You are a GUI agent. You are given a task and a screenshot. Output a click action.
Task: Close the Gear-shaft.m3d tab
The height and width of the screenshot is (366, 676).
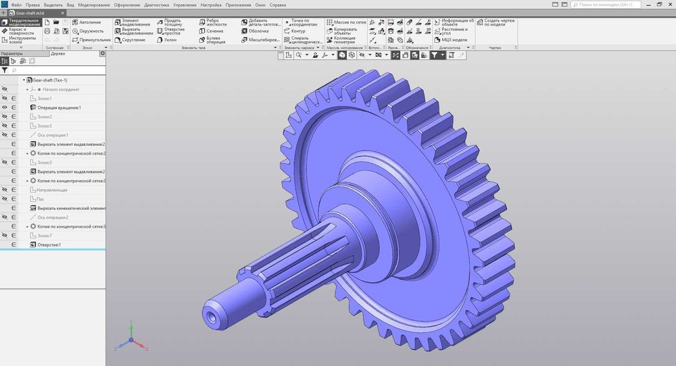[x=62, y=13]
